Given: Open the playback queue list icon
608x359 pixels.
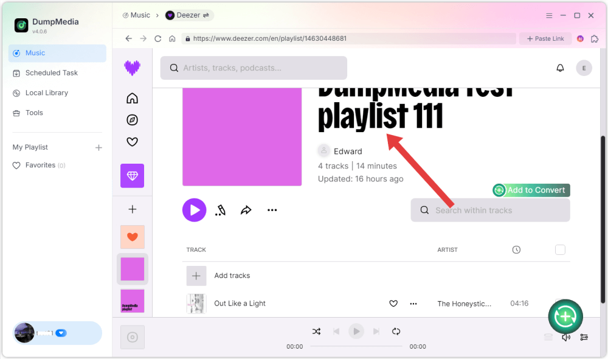Looking at the screenshot, I should point(548,337).
